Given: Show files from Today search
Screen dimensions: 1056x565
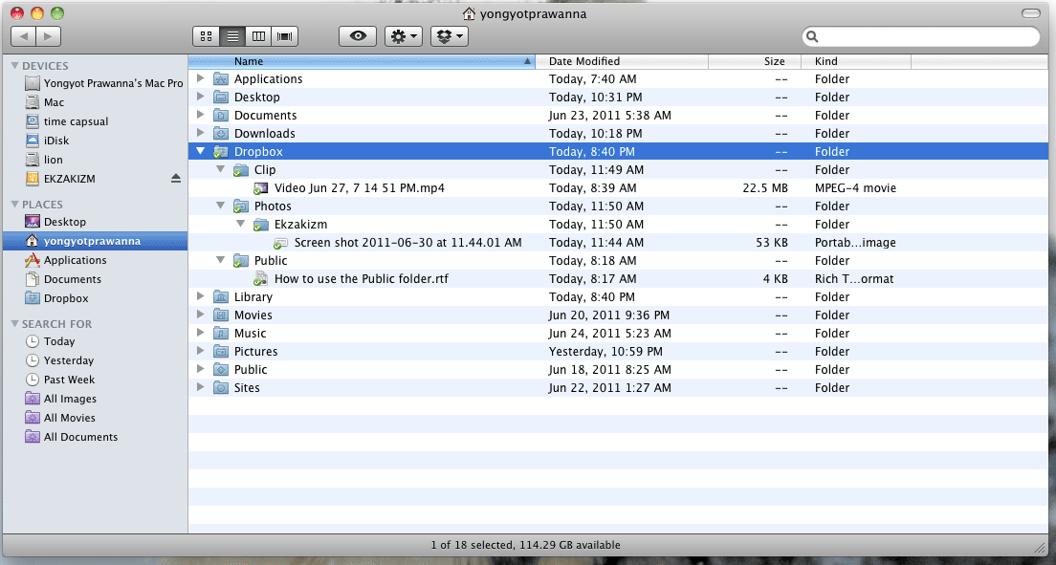Looking at the screenshot, I should tap(50, 341).
